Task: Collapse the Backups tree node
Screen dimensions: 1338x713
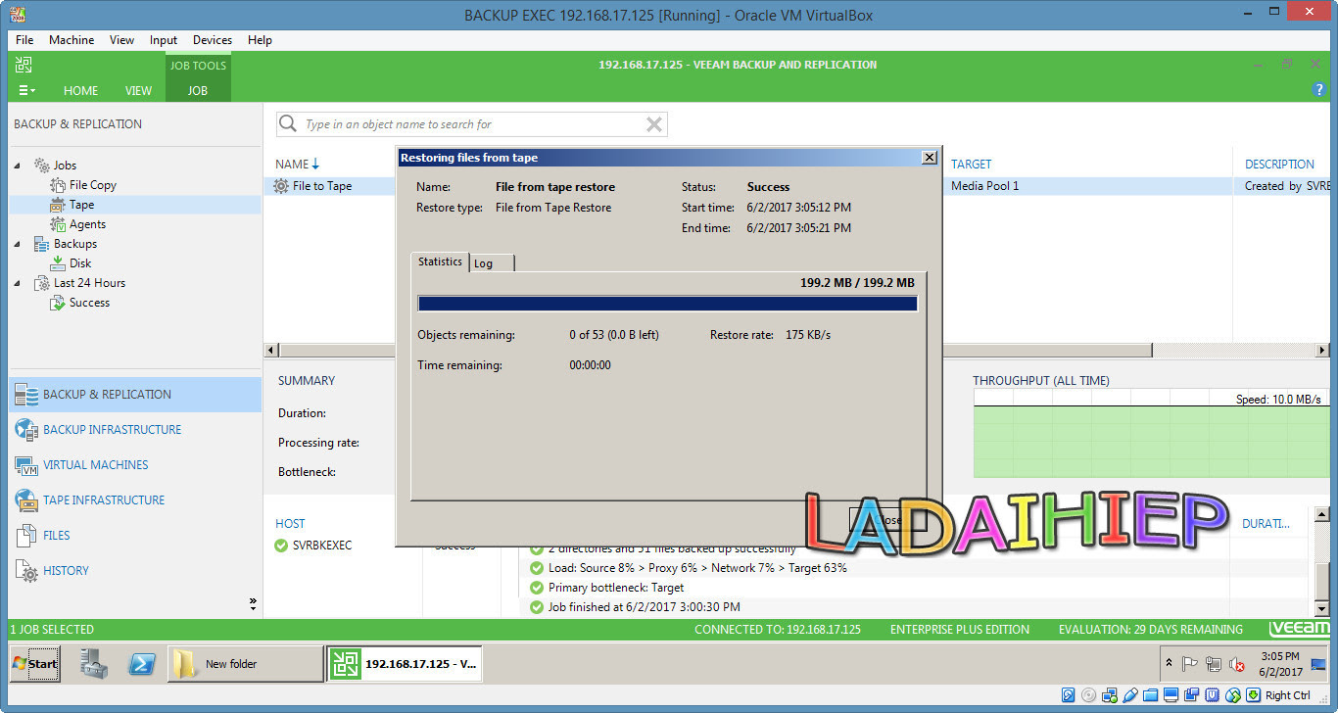Action: tap(17, 244)
